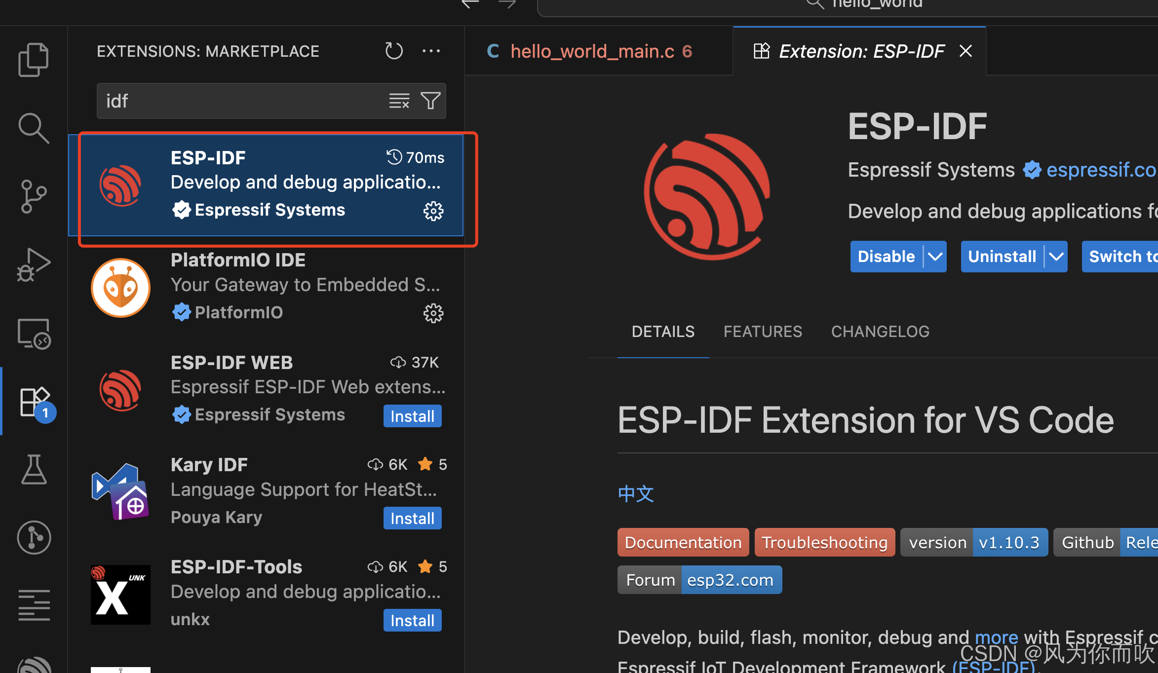
Task: Open Views and More Actions ellipsis menu
Action: (431, 51)
